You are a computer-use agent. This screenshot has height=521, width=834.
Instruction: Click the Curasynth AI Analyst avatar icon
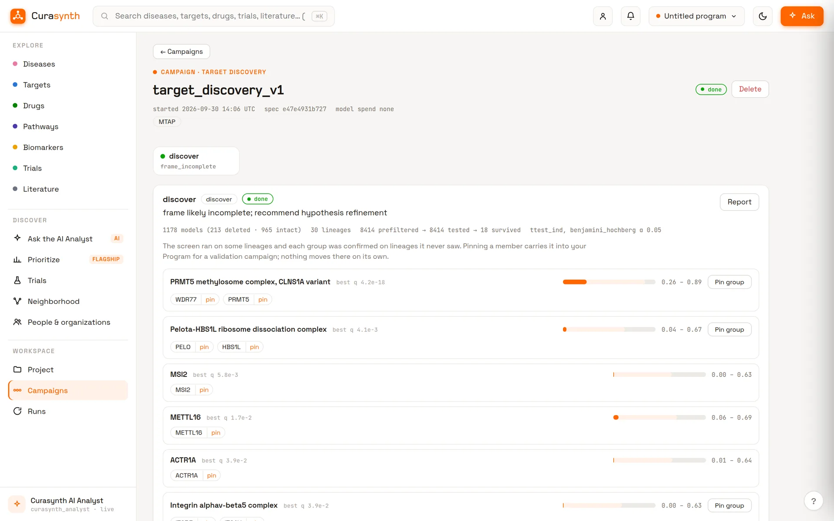point(17,504)
